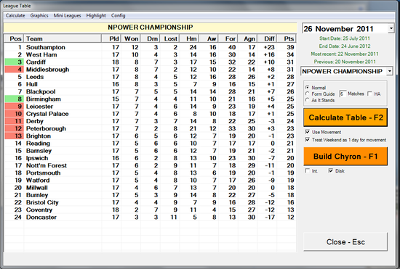The height and width of the screenshot is (269, 400).
Task: Select the Leicester team name
Action: point(39,107)
